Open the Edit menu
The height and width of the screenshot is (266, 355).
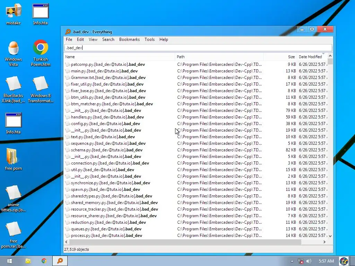pyautogui.click(x=80, y=39)
